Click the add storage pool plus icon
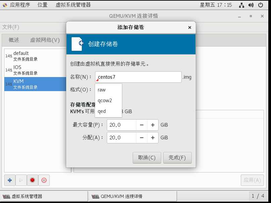This screenshot has height=203, width=271. (10, 180)
